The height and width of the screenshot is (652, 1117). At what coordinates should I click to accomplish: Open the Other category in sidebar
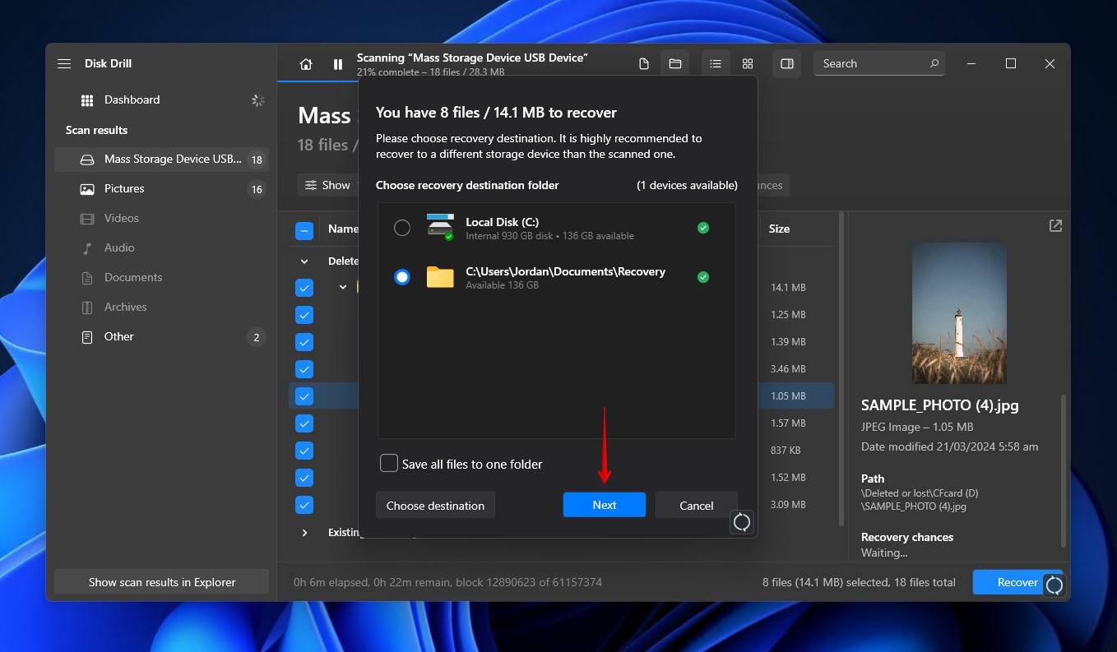click(119, 337)
